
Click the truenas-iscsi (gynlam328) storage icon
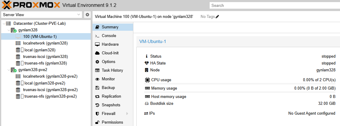tap(18, 57)
